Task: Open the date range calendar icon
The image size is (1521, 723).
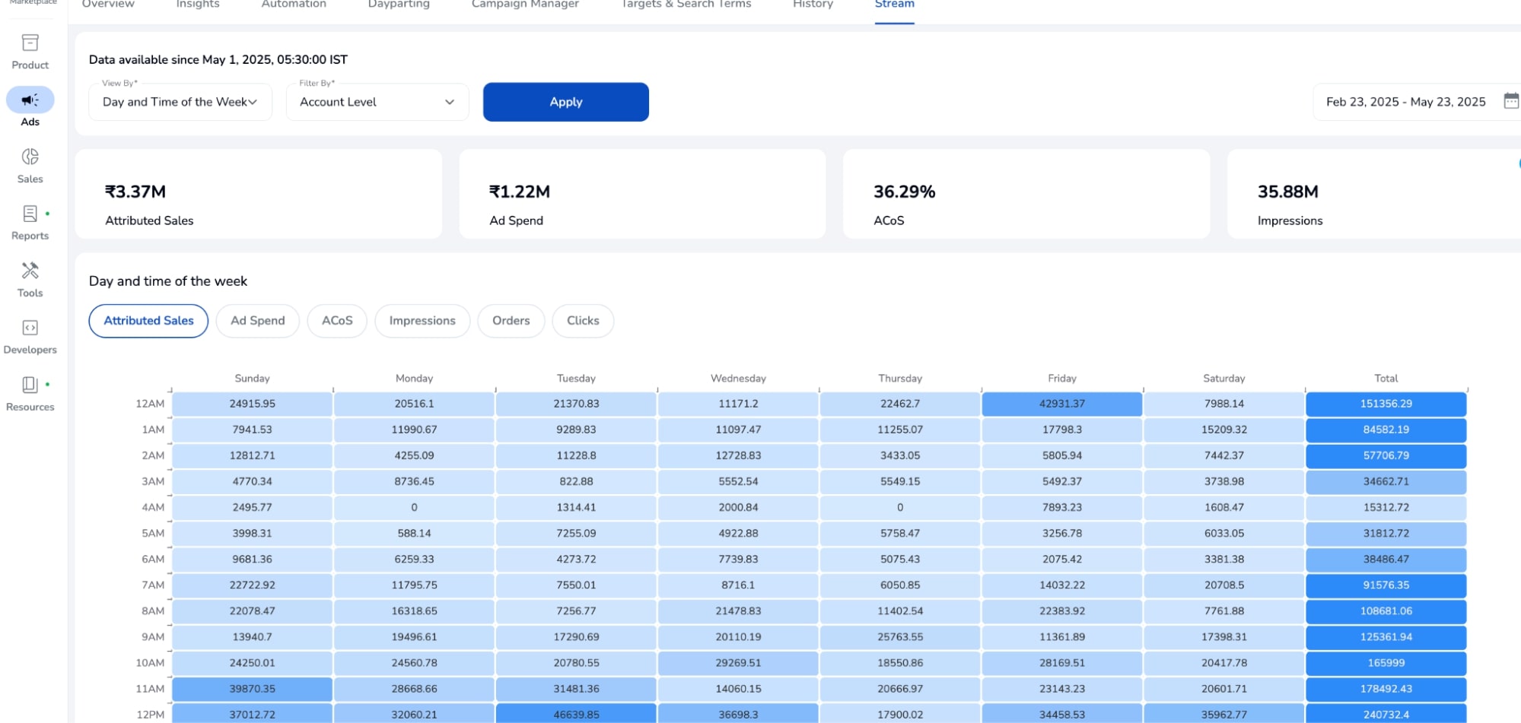Action: [1511, 101]
